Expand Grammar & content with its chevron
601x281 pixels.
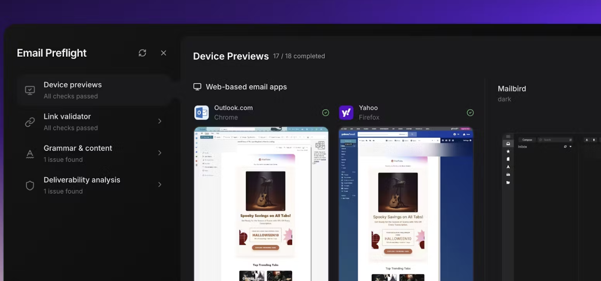click(160, 153)
